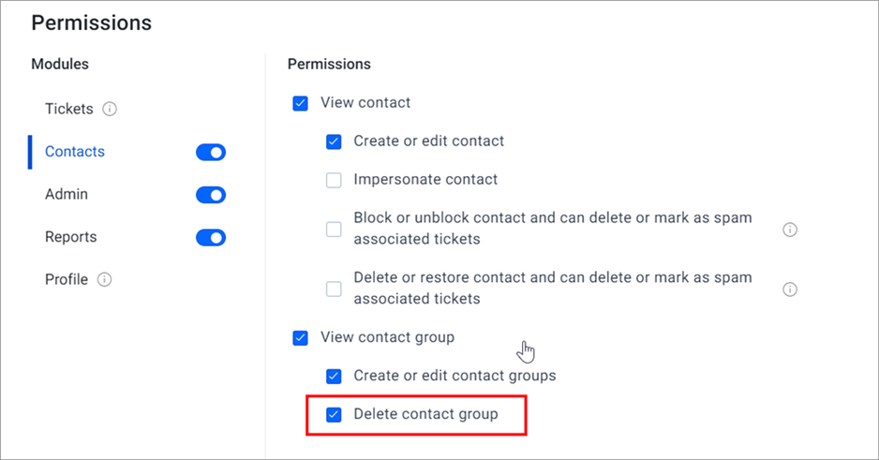
Task: Turn off the Reports module toggle
Action: [211, 237]
